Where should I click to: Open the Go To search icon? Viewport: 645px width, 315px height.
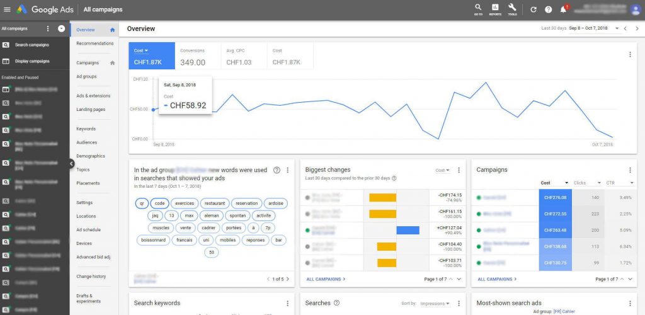(478, 9)
